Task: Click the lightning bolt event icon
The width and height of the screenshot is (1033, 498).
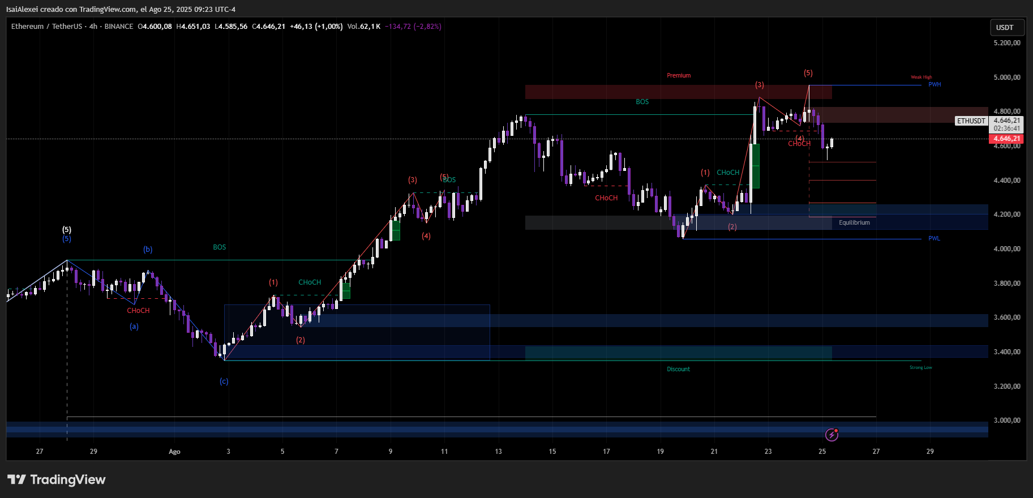Action: (x=831, y=435)
